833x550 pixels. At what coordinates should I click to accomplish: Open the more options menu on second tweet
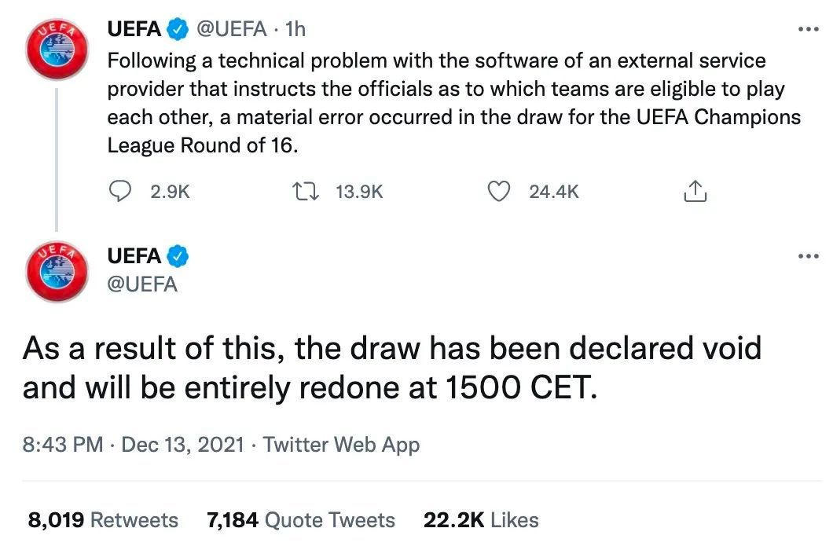[x=808, y=256]
